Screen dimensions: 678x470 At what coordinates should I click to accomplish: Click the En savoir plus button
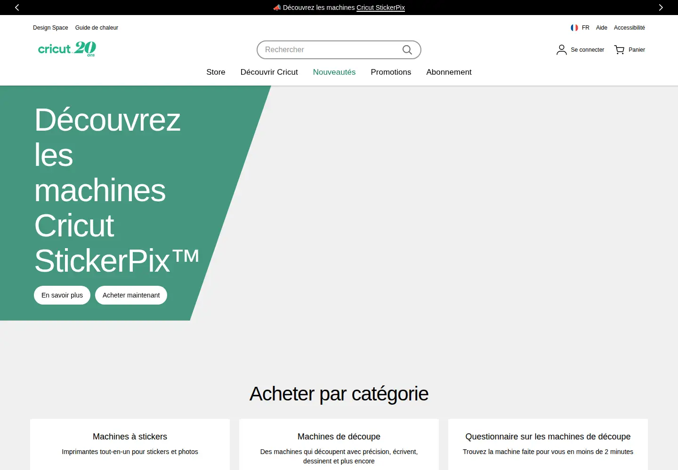(62, 295)
